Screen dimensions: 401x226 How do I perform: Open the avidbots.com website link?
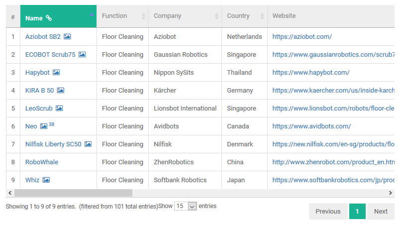(x=311, y=126)
